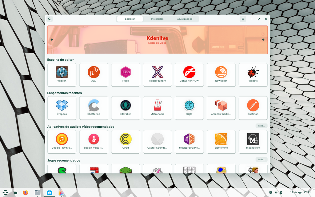Open the MusicBrainz Picard app tile
This screenshot has width=315, height=197.
189,142
